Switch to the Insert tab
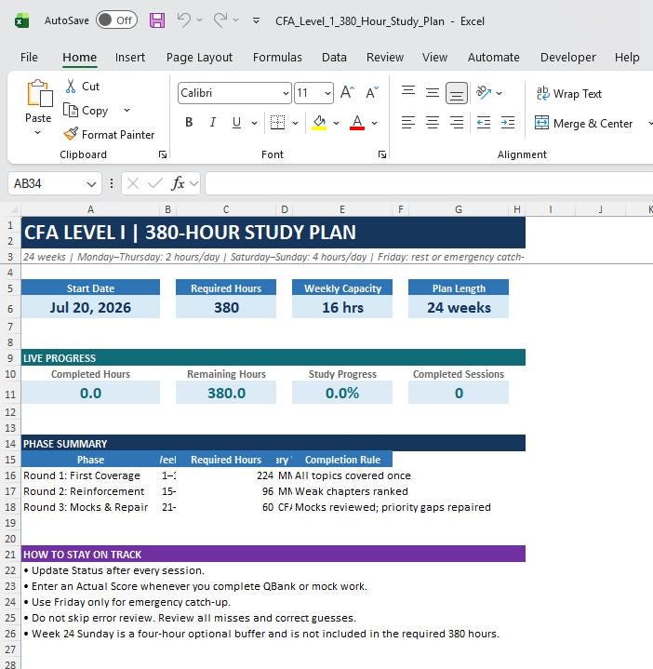This screenshot has height=669, width=653. click(129, 57)
